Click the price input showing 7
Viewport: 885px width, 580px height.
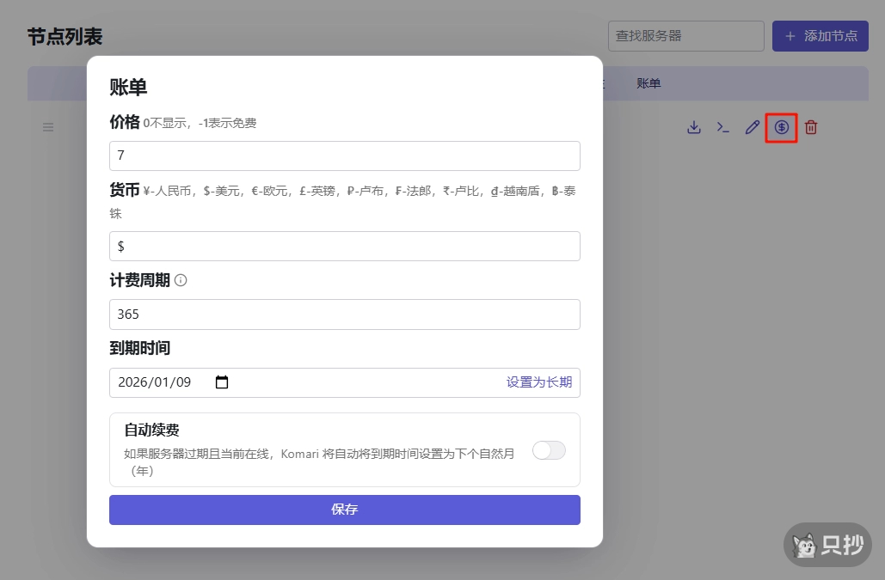coord(344,156)
